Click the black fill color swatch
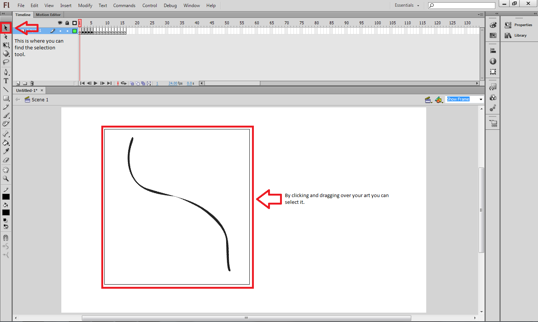 (6, 212)
